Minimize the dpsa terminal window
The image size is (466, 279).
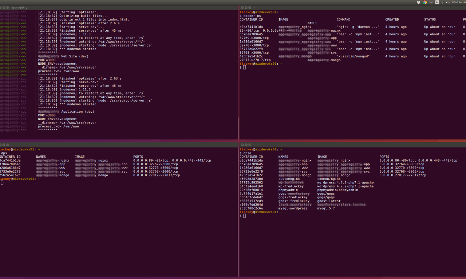click(x=246, y=145)
